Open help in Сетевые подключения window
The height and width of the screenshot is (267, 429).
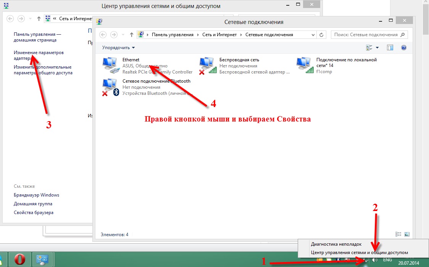point(403,48)
